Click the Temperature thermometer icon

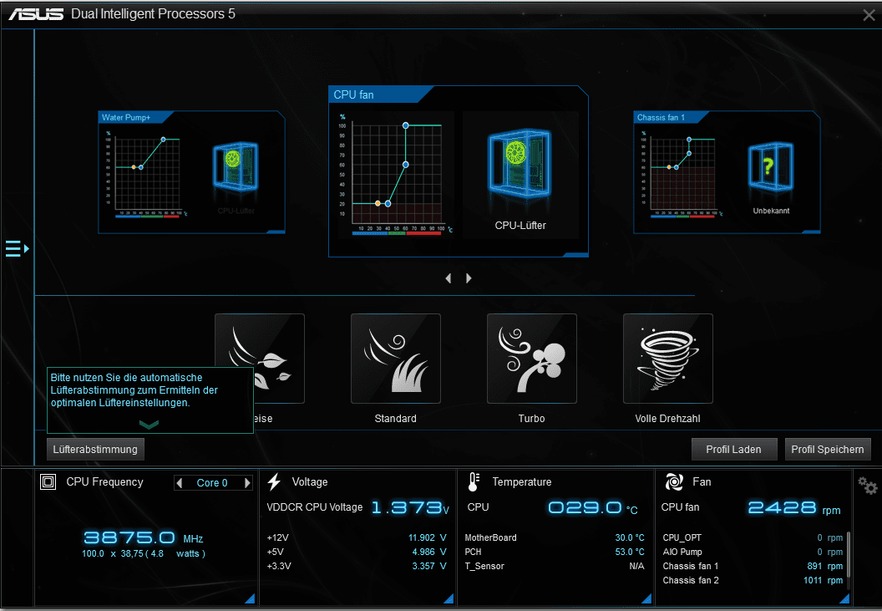[474, 481]
